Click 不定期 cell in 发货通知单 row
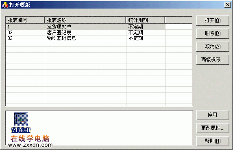233x150 pixels. tap(146, 27)
